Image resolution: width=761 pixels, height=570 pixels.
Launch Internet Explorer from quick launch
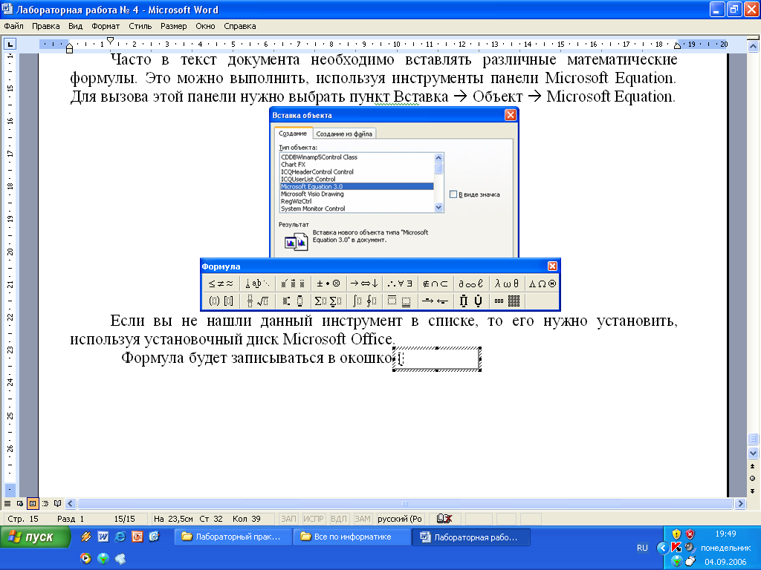tap(120, 537)
